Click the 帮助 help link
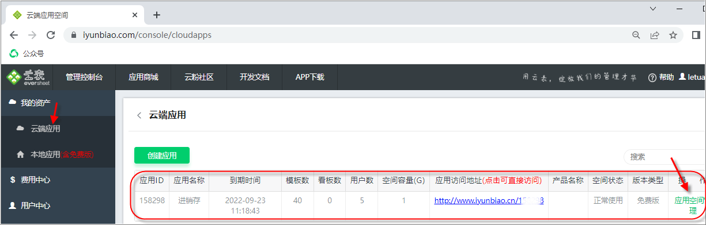 point(661,77)
